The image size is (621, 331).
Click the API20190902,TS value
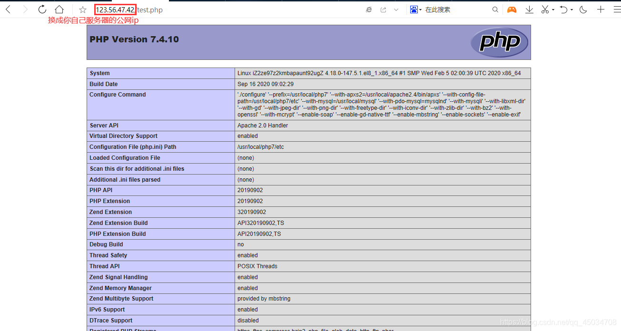259,234
